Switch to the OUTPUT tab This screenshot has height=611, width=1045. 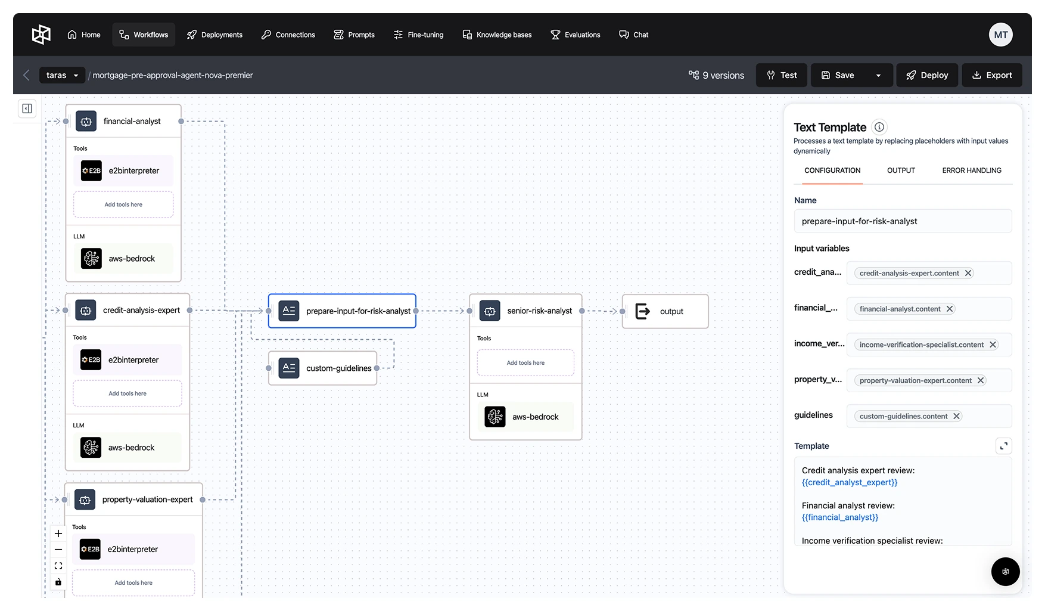tap(901, 170)
